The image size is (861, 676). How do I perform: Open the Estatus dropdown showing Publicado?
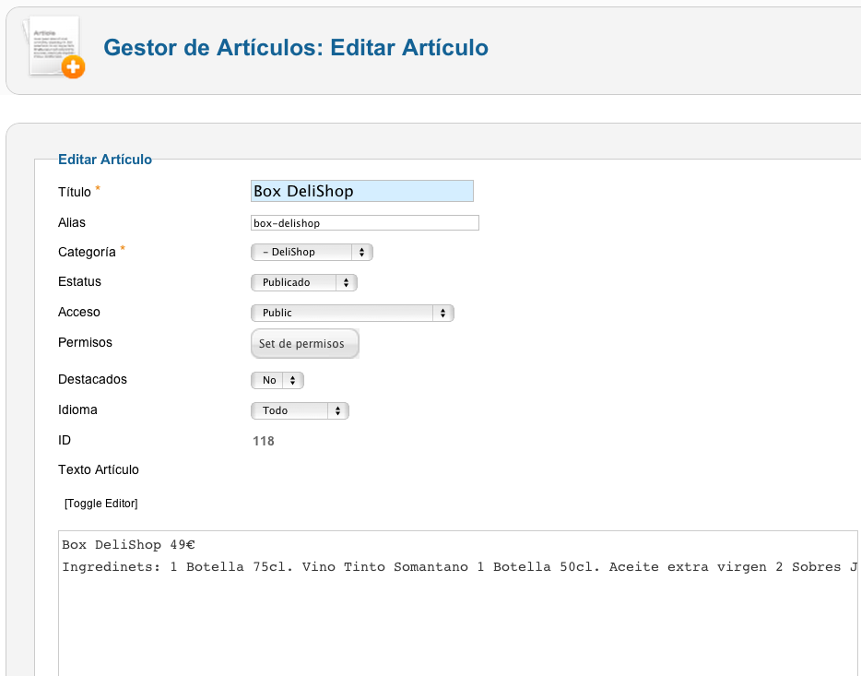coord(304,282)
